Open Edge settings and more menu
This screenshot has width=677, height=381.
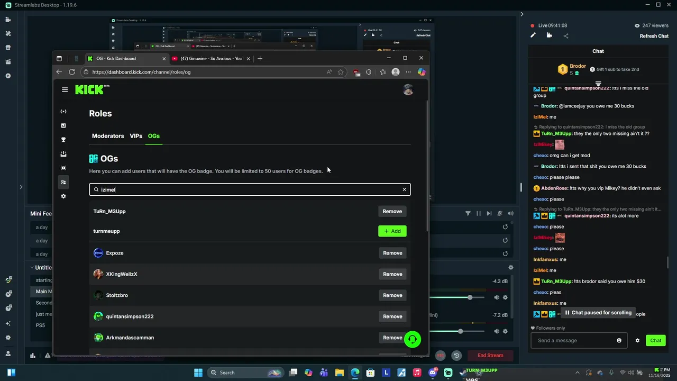click(408, 72)
